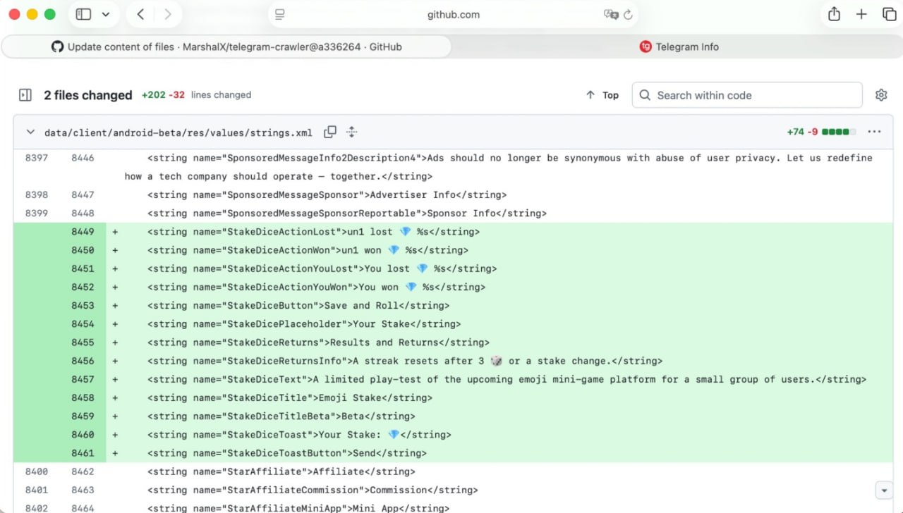
Task: Select the Update content of files tab
Action: pos(226,47)
